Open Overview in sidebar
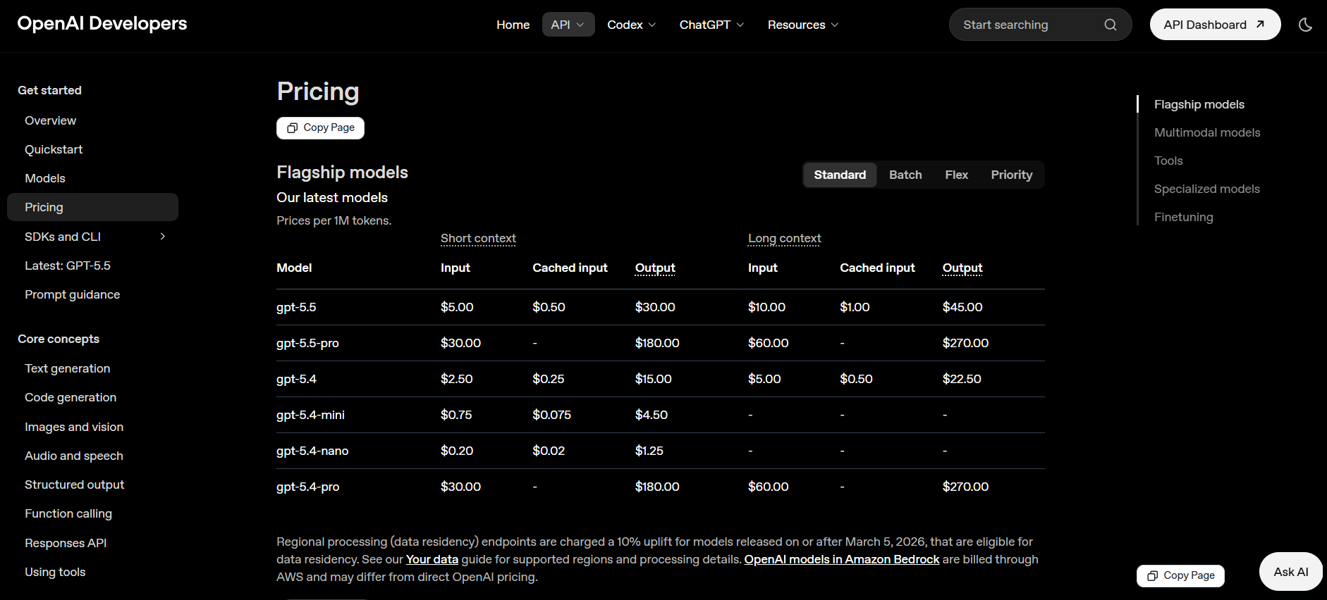This screenshot has height=600, width=1327. click(x=51, y=120)
